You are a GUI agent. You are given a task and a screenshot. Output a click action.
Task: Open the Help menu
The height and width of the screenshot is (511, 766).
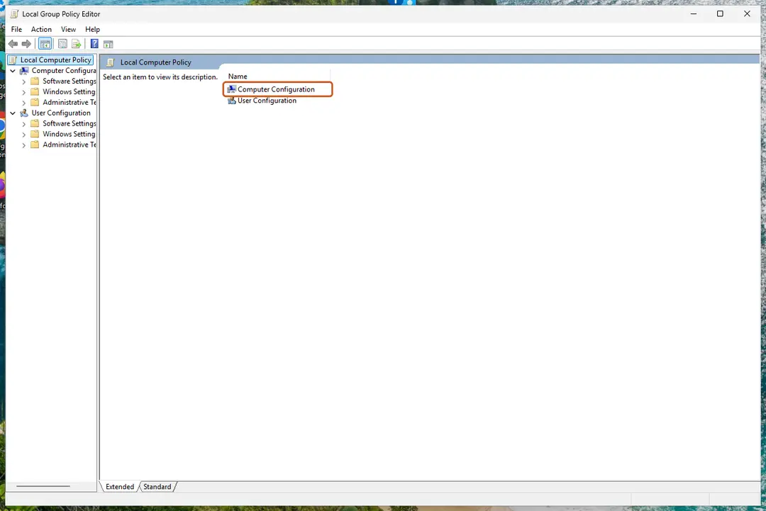tap(92, 29)
